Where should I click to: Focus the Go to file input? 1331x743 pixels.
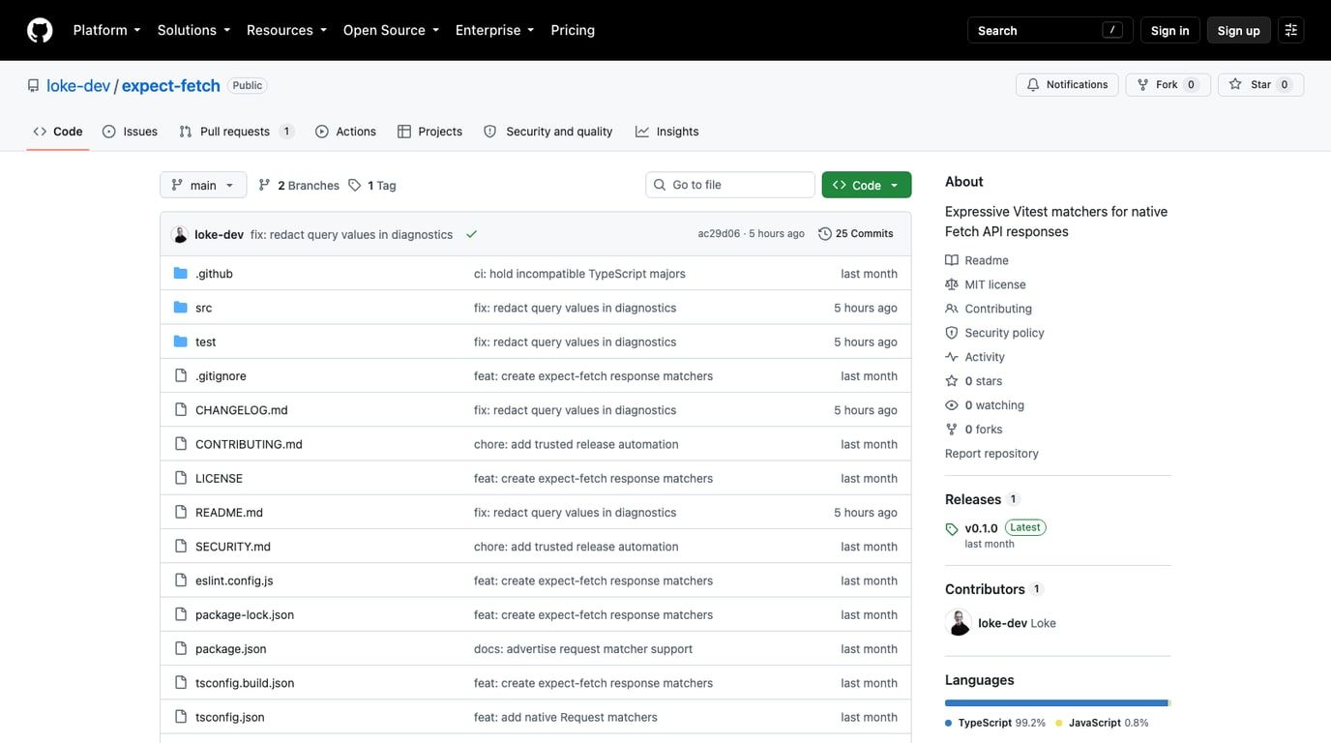pos(730,185)
